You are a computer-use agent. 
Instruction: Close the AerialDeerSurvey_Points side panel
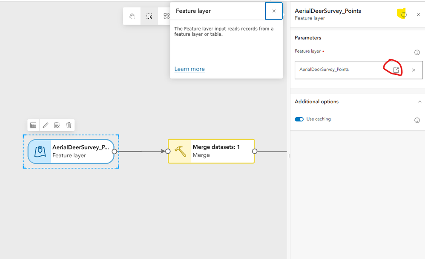coord(418,14)
